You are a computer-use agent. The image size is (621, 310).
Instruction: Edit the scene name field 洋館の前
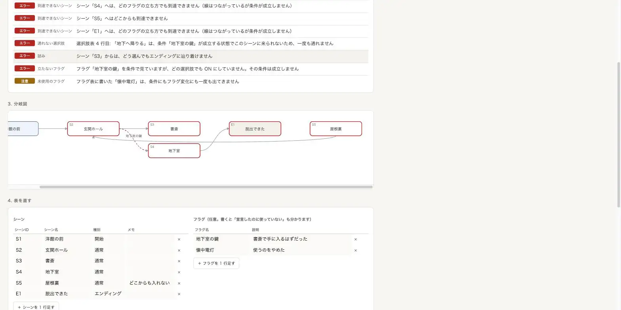67,239
